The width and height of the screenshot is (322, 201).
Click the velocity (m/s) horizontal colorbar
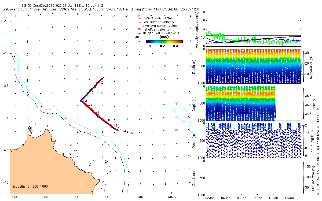point(164,42)
